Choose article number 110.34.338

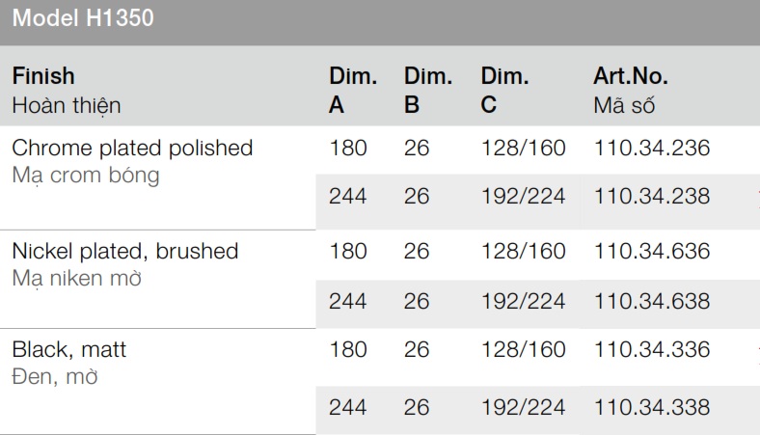click(x=652, y=408)
